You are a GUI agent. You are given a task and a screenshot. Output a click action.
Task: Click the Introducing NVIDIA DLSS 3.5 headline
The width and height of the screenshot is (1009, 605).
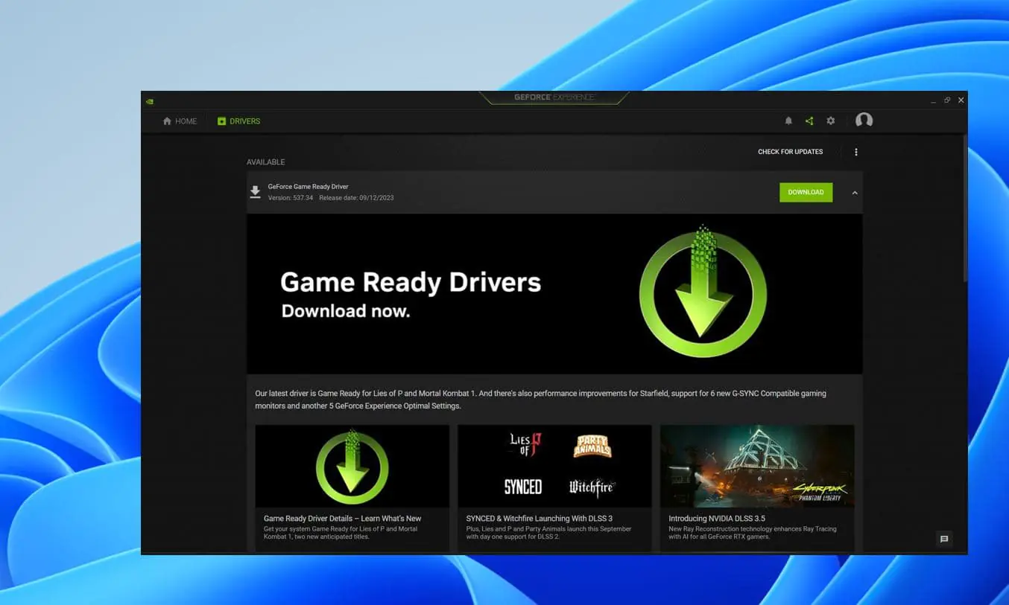point(716,519)
